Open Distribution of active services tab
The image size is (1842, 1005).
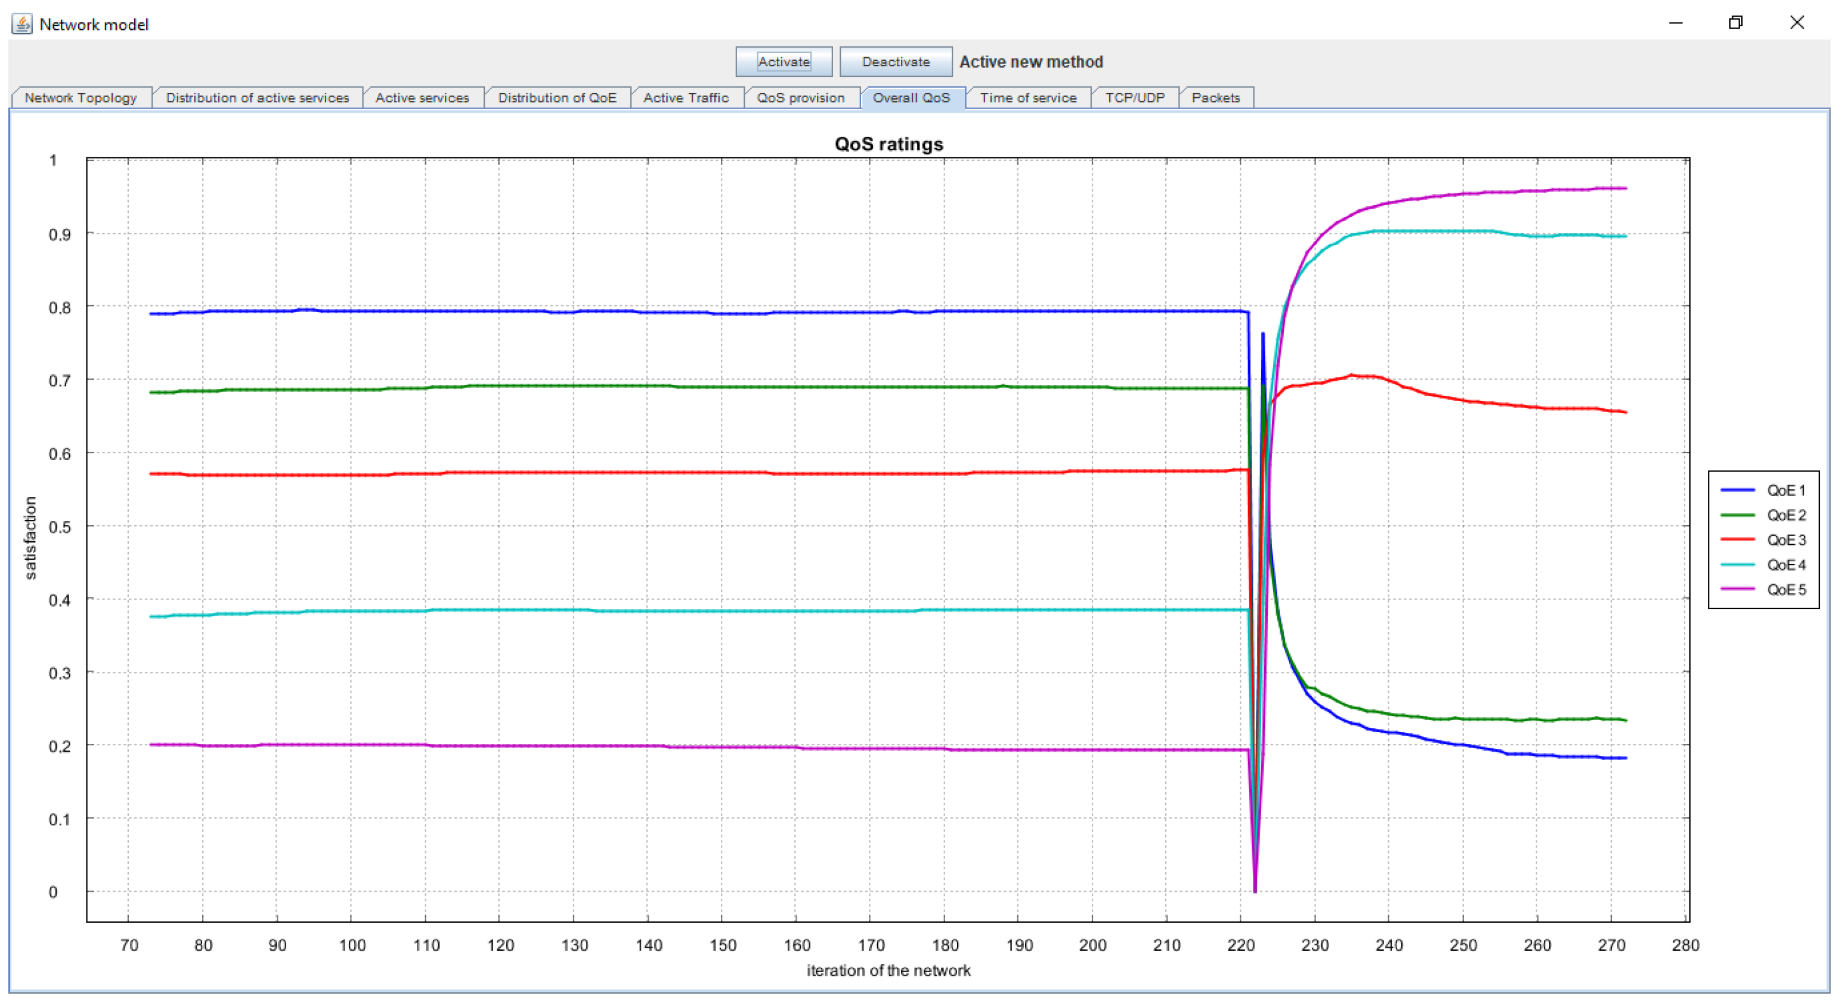tap(256, 98)
